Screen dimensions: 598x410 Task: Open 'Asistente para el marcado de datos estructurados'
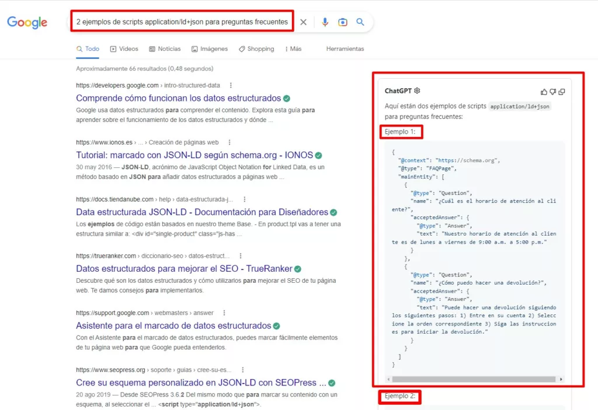173,325
